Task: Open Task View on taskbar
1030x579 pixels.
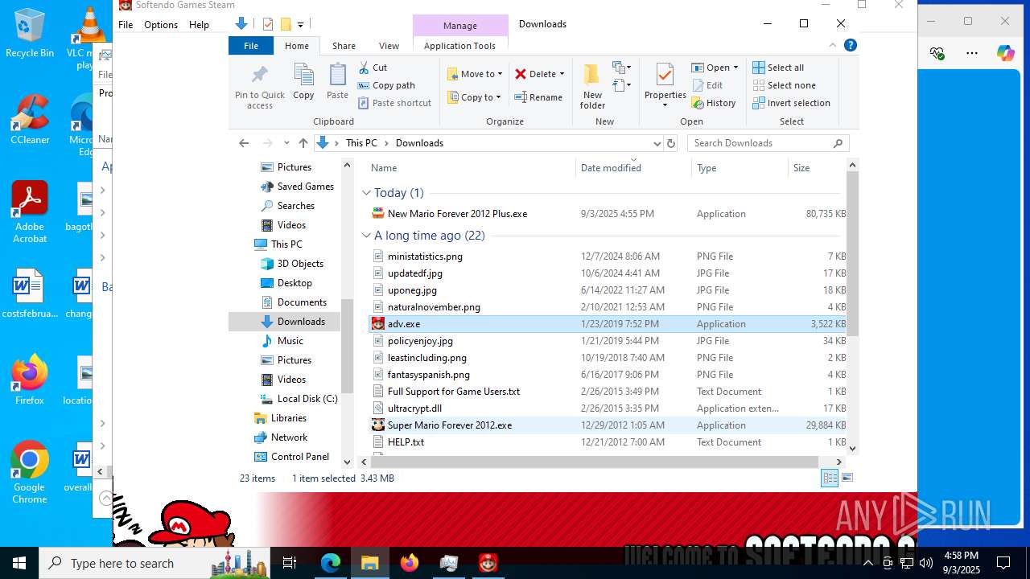Action: 290,563
